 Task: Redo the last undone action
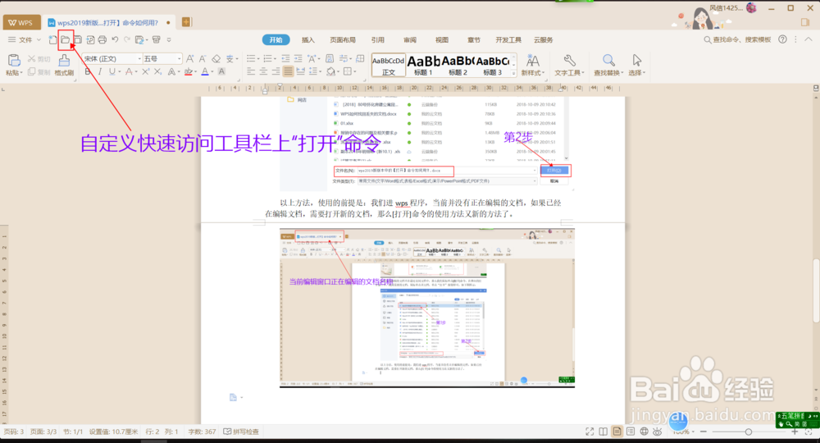[x=127, y=39]
